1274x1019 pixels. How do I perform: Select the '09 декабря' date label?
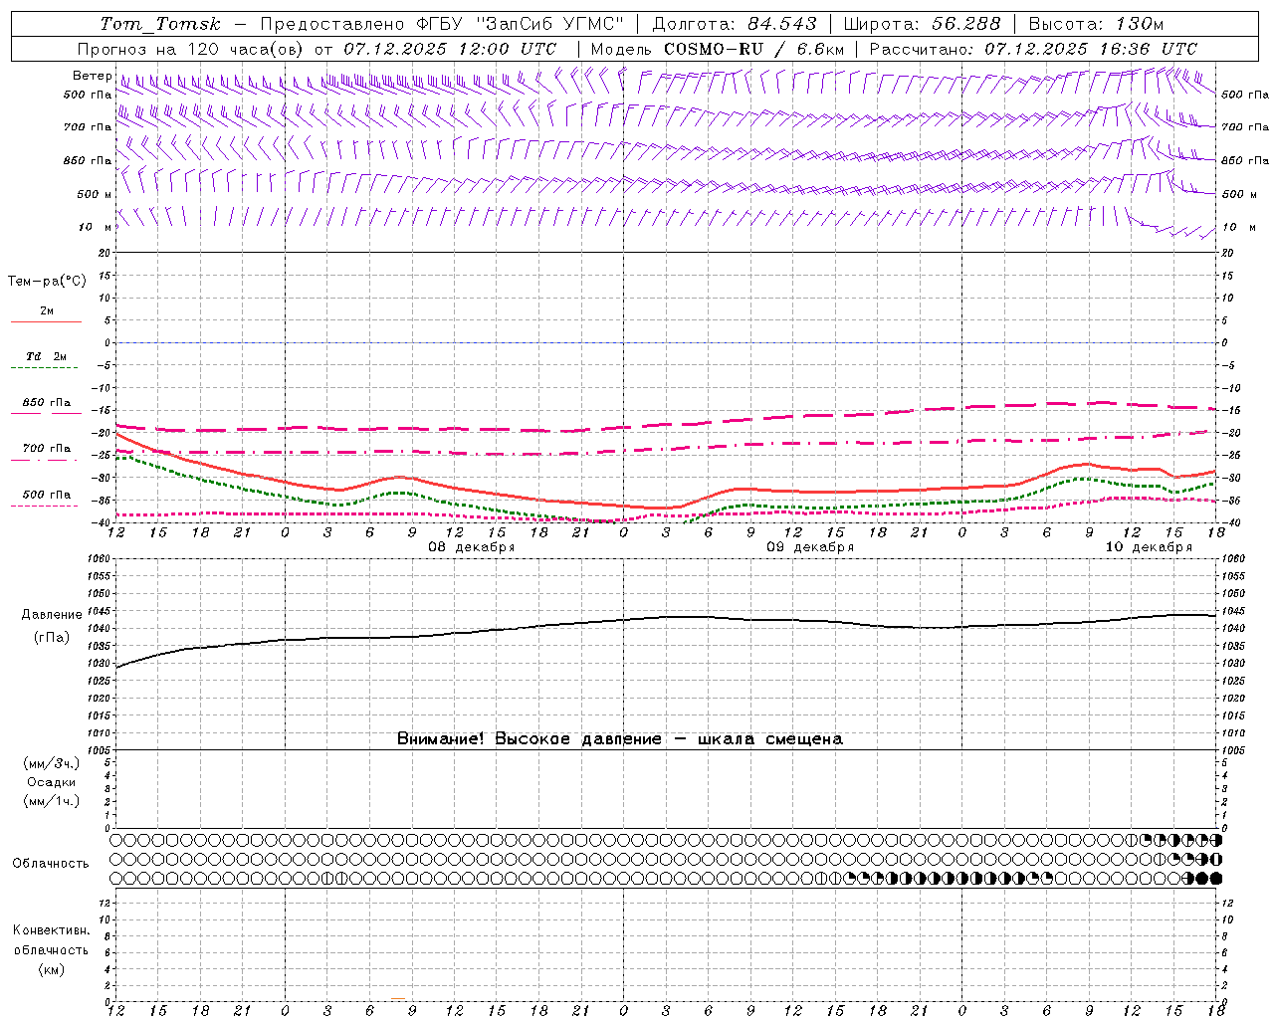click(810, 547)
